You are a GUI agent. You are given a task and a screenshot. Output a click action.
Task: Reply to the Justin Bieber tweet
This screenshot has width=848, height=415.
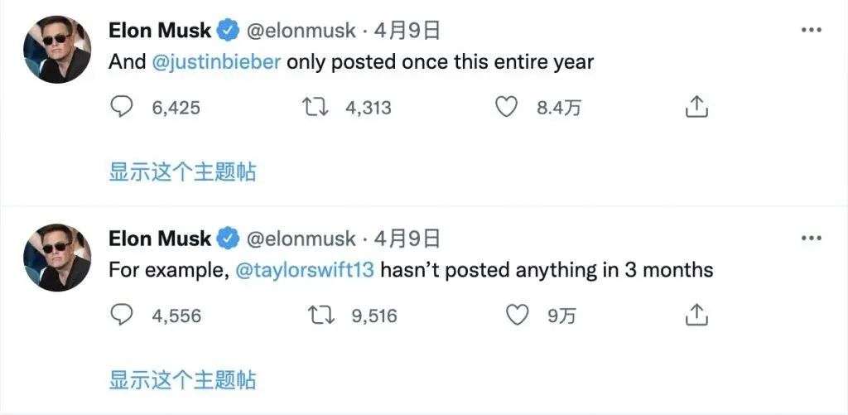coord(122,107)
